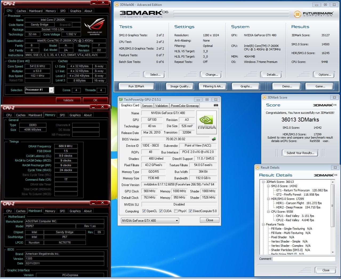This screenshot has width=341, height=279.
Task: Click the scroll down arrow in Result Details
Action: 332,252
